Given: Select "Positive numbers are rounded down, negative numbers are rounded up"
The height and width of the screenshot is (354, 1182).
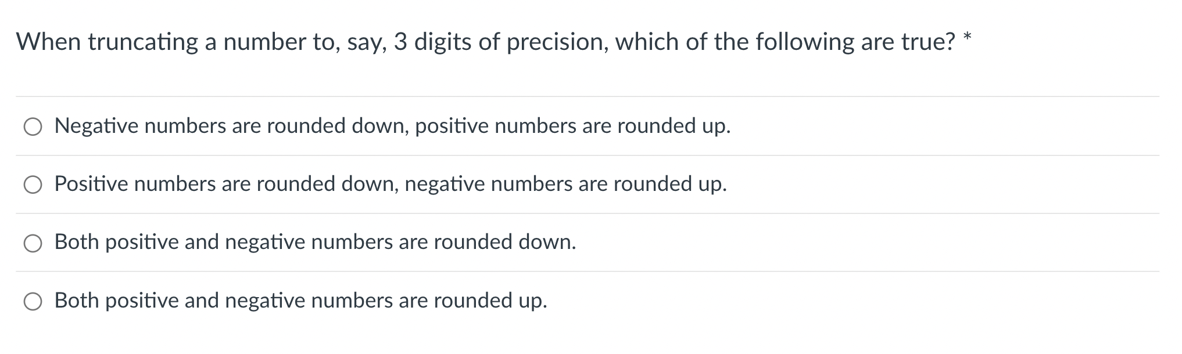Looking at the screenshot, I should 33,184.
